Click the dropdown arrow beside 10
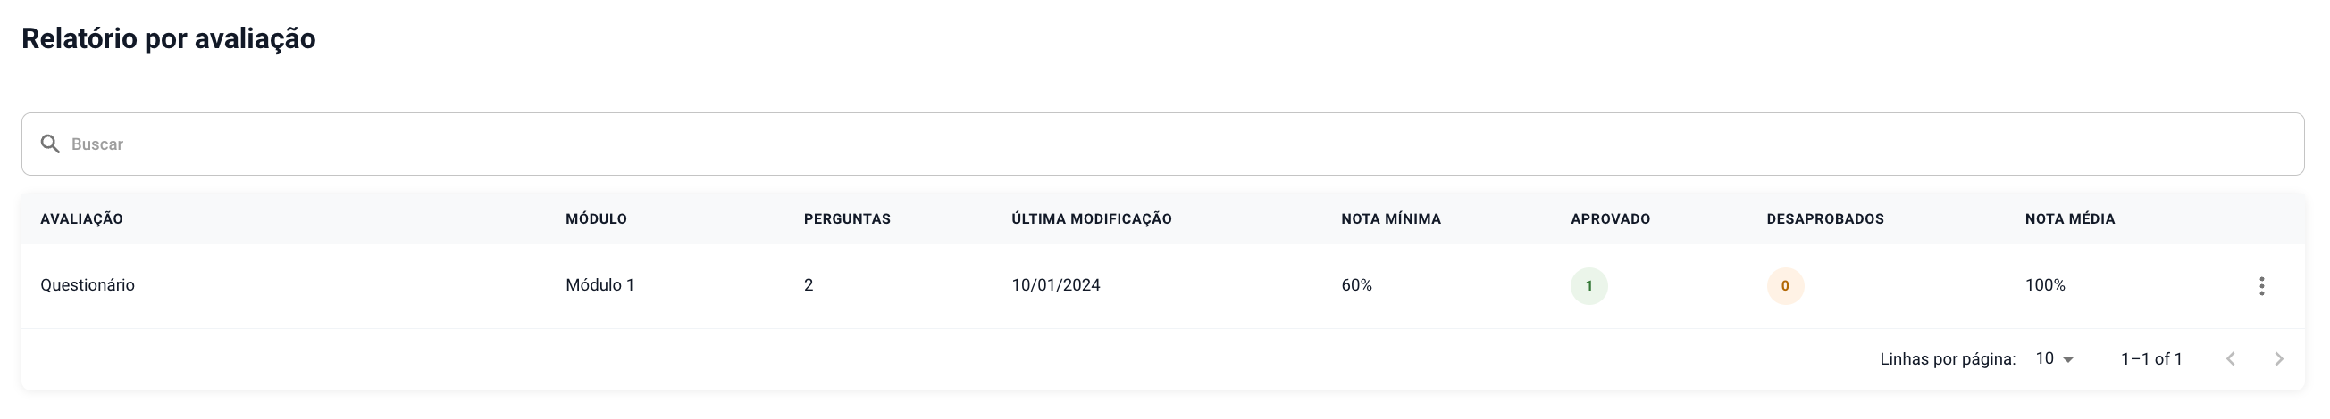This screenshot has width=2330, height=419. [x=2067, y=360]
